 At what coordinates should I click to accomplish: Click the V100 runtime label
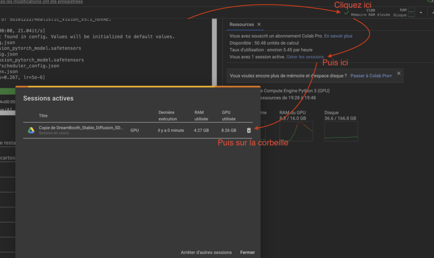click(370, 10)
